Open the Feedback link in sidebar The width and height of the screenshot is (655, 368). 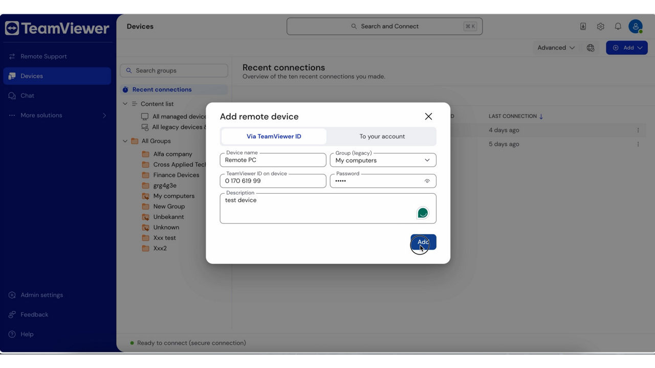34,315
